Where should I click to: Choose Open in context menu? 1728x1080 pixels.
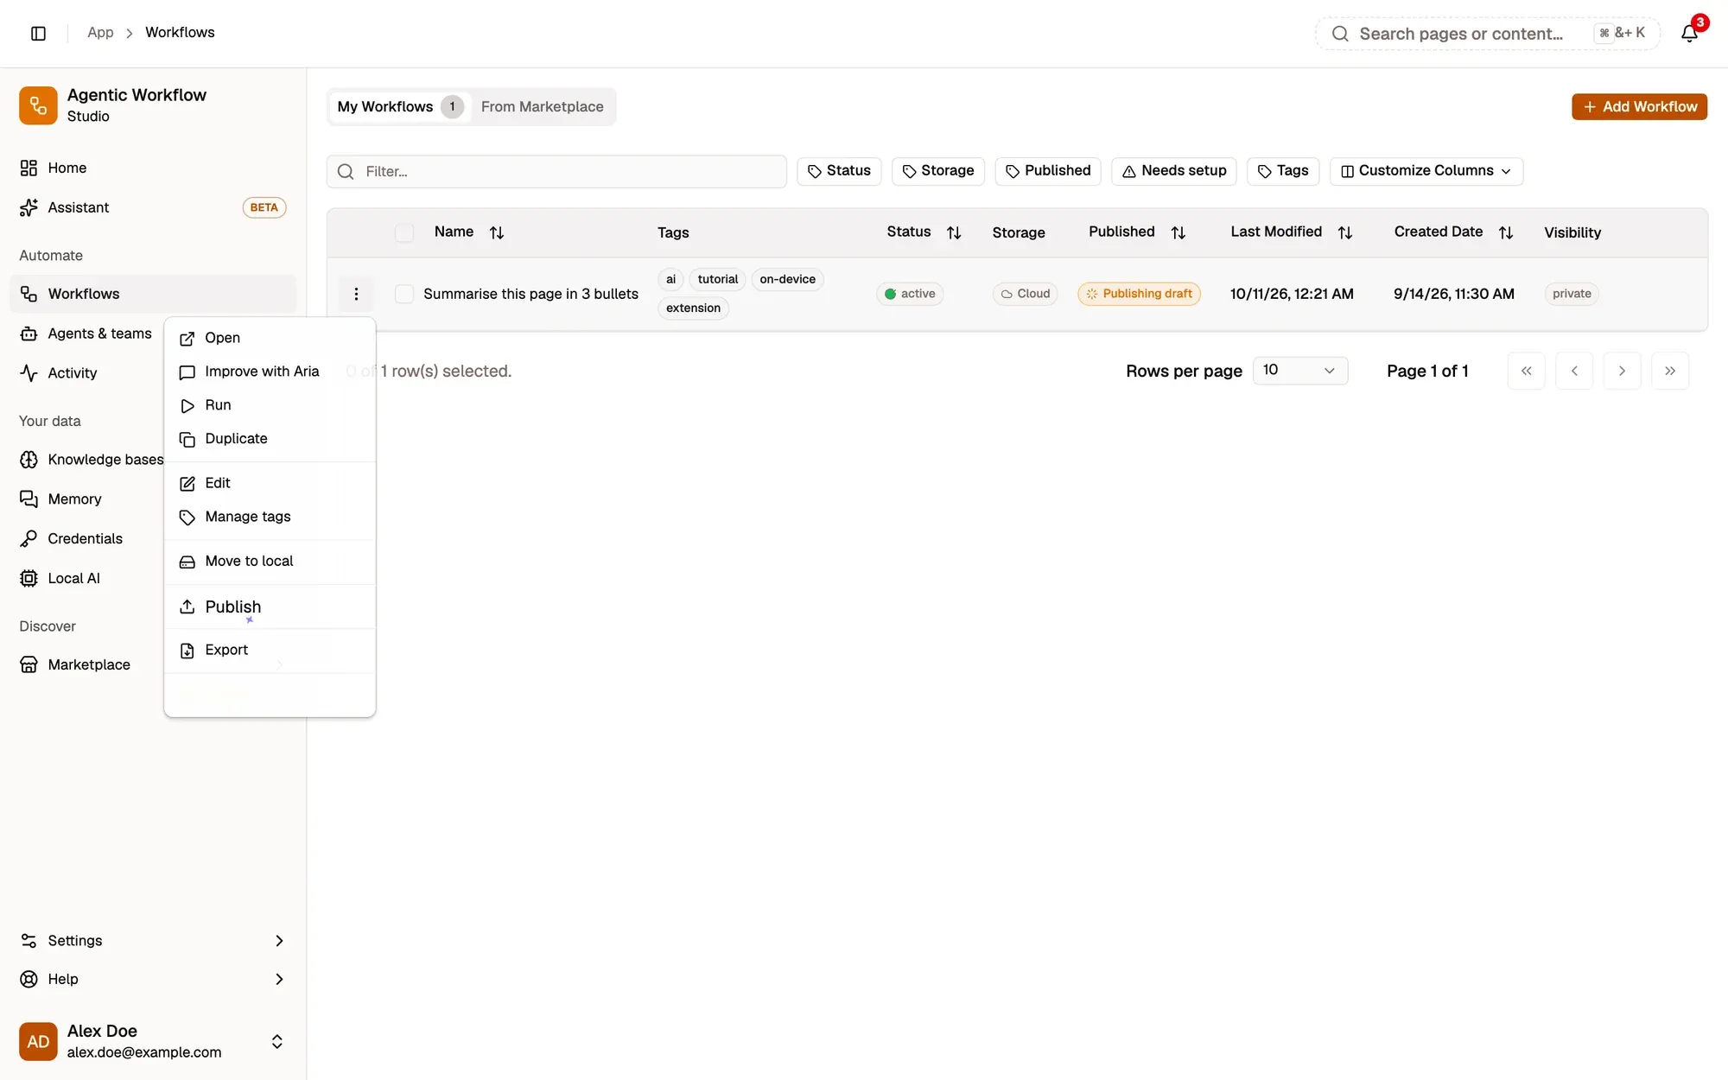point(270,338)
